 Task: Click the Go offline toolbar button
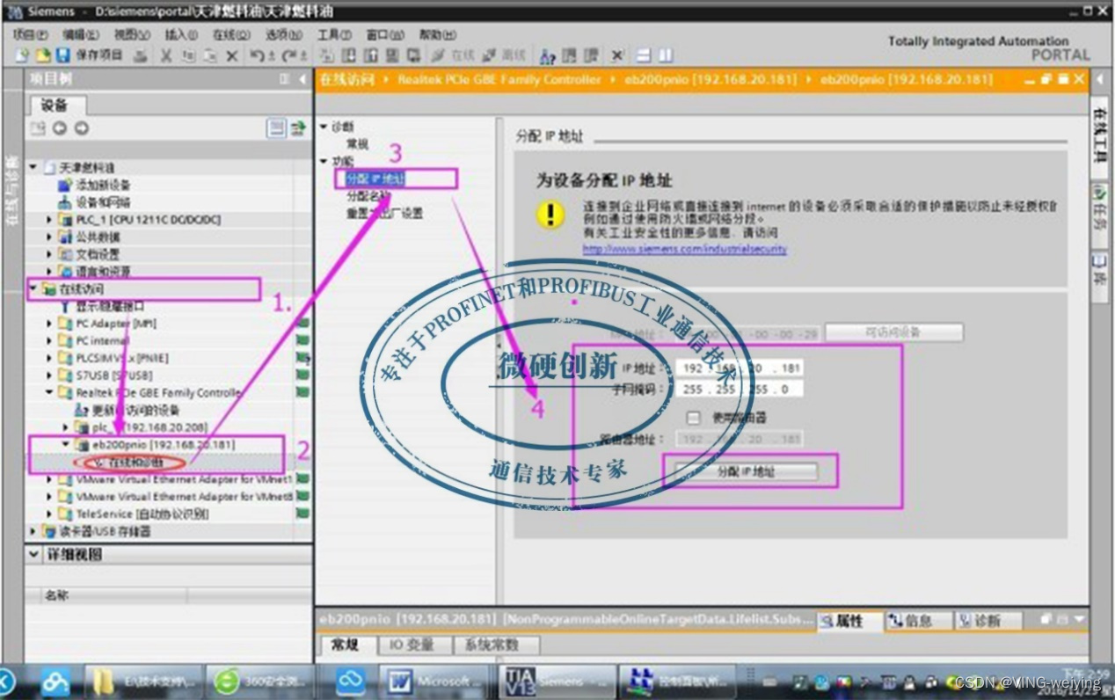point(503,55)
